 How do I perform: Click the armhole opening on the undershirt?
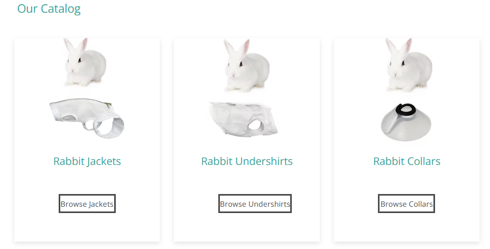coord(254,126)
